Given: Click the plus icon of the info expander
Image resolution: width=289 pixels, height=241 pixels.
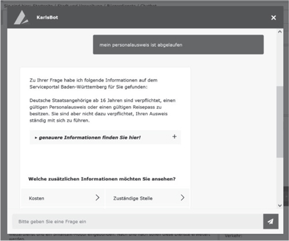Looking at the screenshot, I should point(175,136).
